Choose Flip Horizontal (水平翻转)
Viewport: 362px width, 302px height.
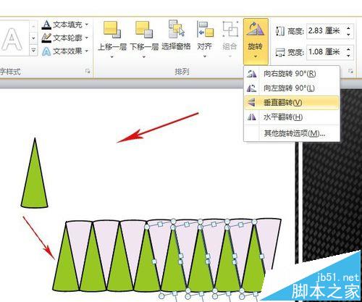tap(292, 117)
